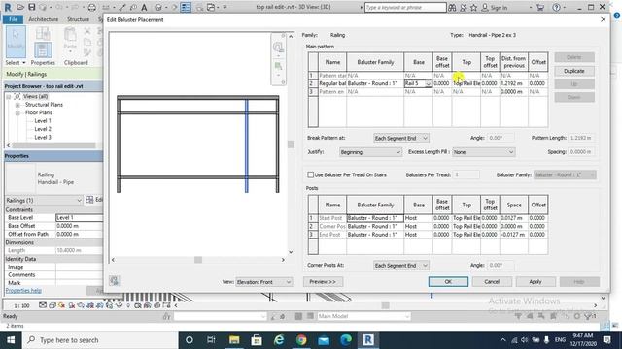Click the Revit icon on the taskbar

pos(368,340)
